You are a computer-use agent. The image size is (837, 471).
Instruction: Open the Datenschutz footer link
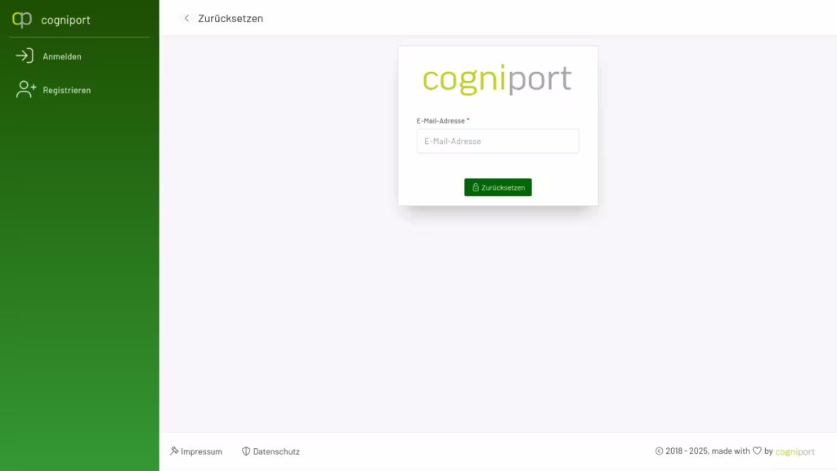(x=276, y=451)
